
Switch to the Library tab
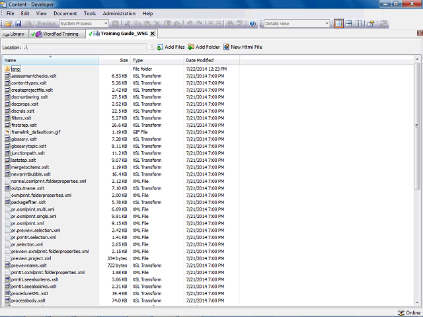click(14, 34)
